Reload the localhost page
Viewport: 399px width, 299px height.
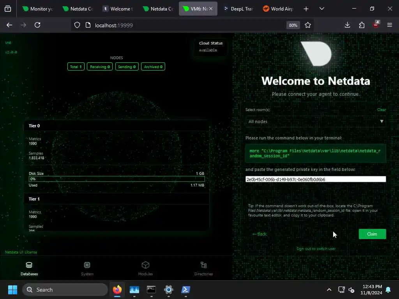(x=37, y=25)
